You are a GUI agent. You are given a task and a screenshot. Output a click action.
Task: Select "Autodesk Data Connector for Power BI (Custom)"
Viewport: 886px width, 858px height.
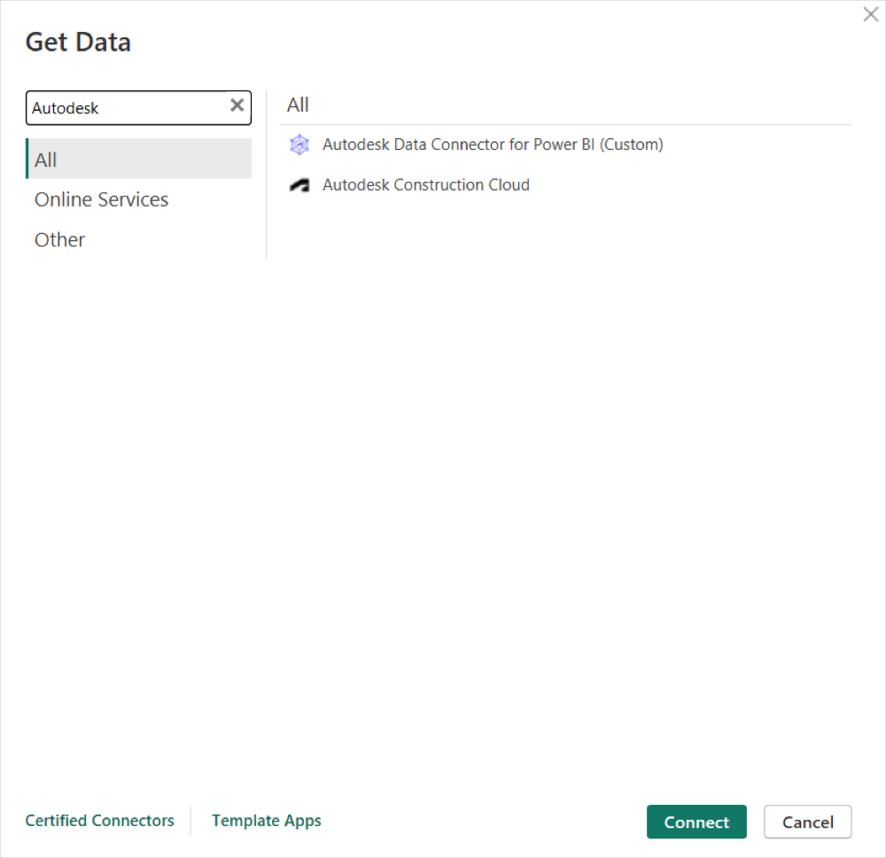click(x=493, y=144)
